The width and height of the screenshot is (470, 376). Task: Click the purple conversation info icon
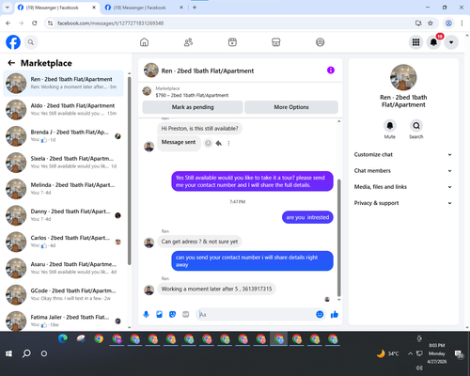point(331,70)
